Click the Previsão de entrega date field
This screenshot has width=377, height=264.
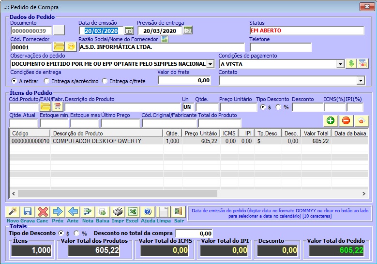coord(160,31)
